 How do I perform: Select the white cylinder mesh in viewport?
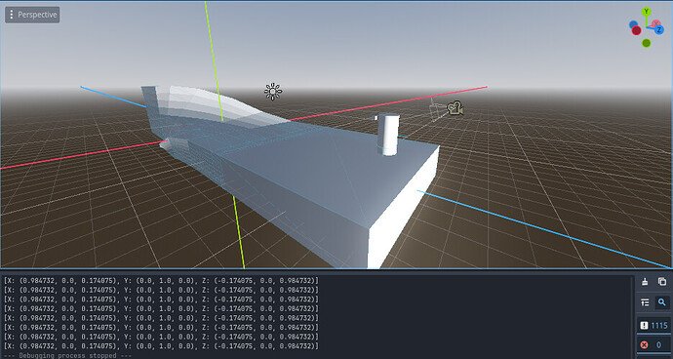389,135
